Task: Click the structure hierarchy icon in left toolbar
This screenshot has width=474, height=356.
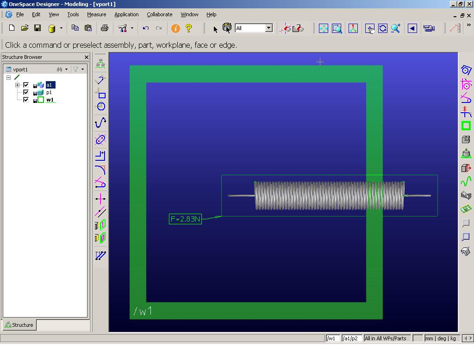Action: 100,64
